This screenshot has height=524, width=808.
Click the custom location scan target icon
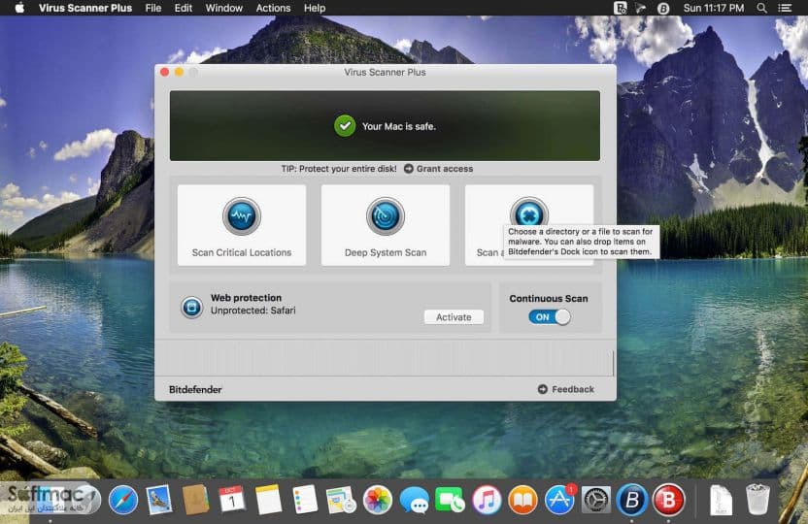point(528,213)
